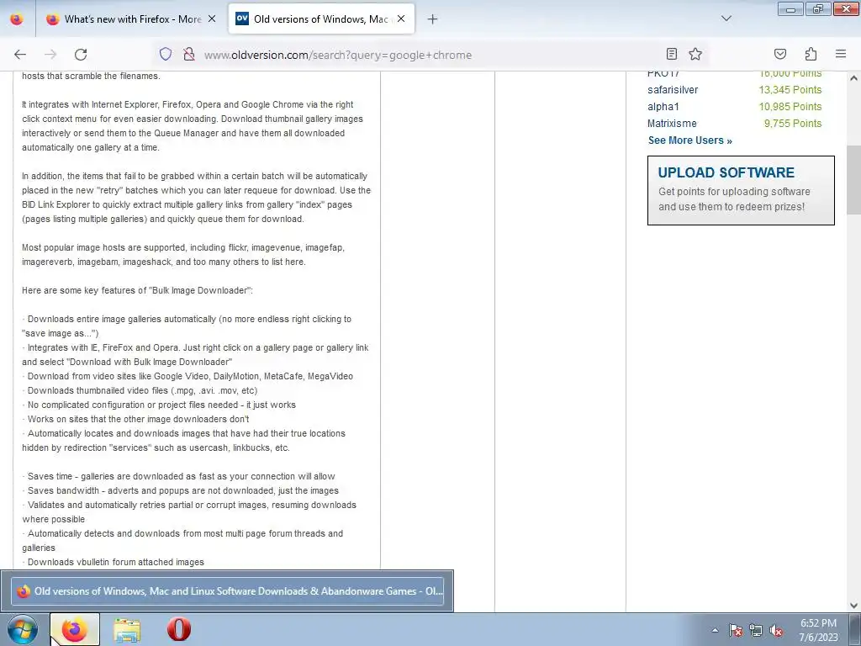
Task: Open user Matrixisme profile
Action: 672,123
